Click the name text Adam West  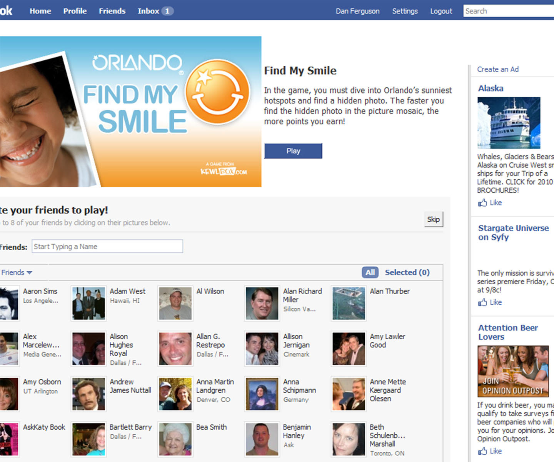[127, 292]
